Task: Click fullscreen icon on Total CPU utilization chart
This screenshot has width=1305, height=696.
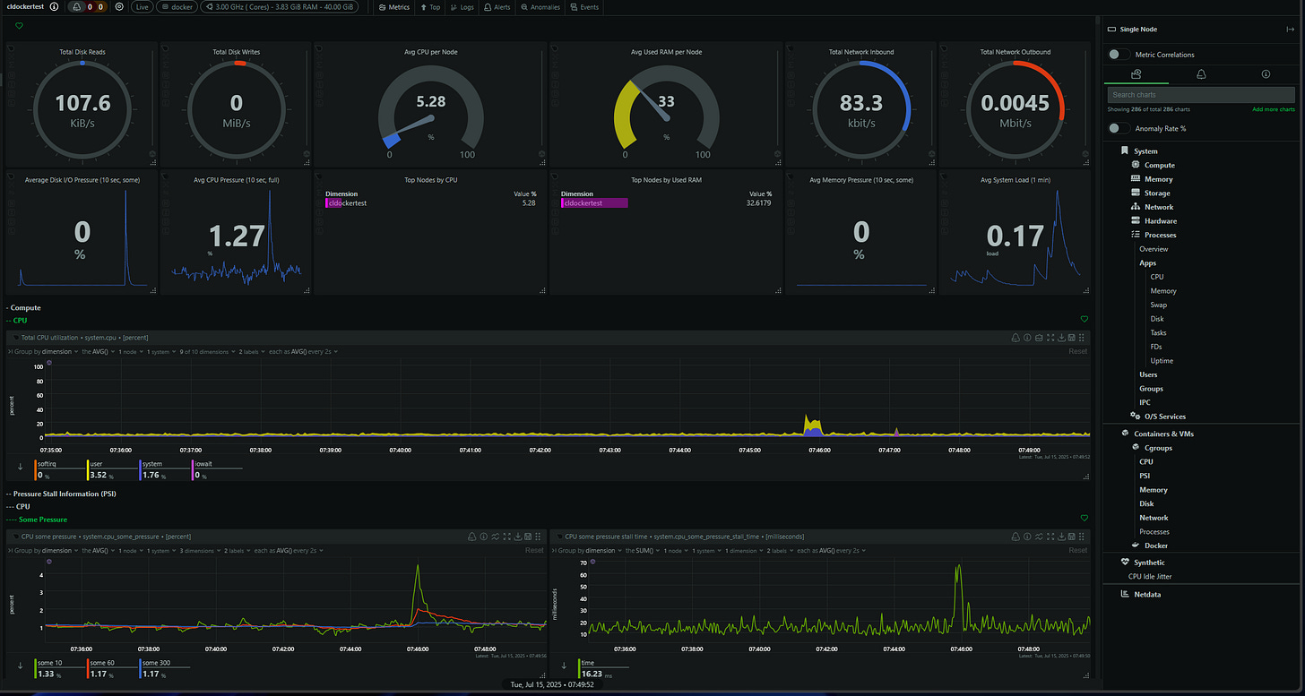Action: pyautogui.click(x=1050, y=338)
